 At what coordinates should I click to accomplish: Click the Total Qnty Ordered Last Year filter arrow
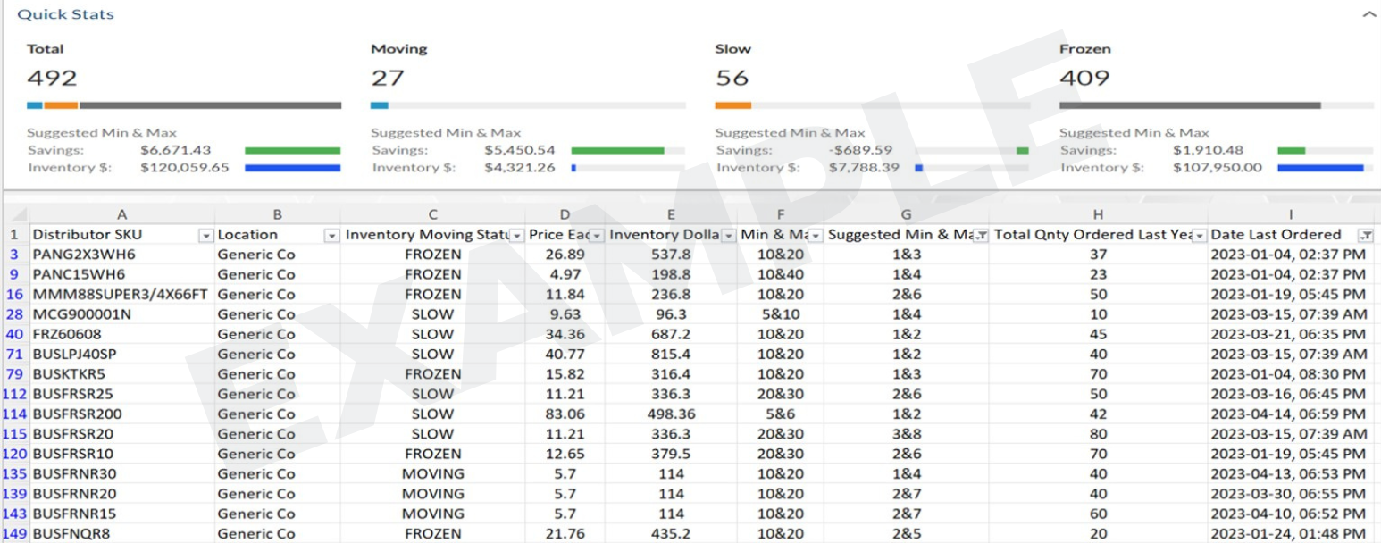1199,235
